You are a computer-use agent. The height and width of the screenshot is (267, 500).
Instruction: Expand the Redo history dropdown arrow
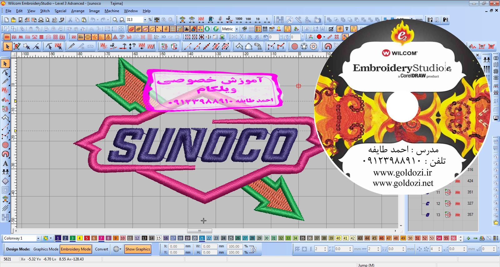108,20
